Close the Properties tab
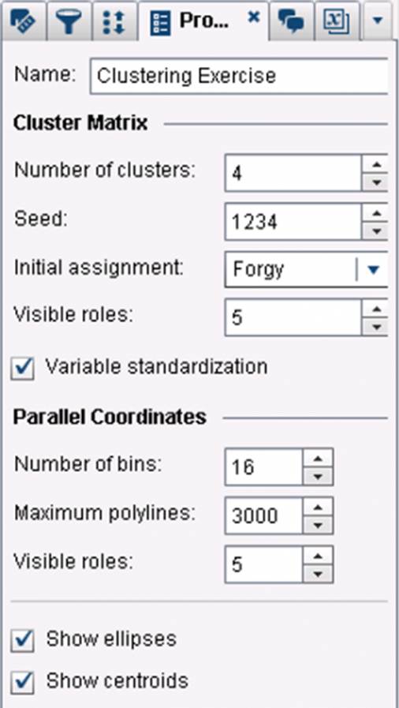The width and height of the screenshot is (399, 708). [x=255, y=17]
